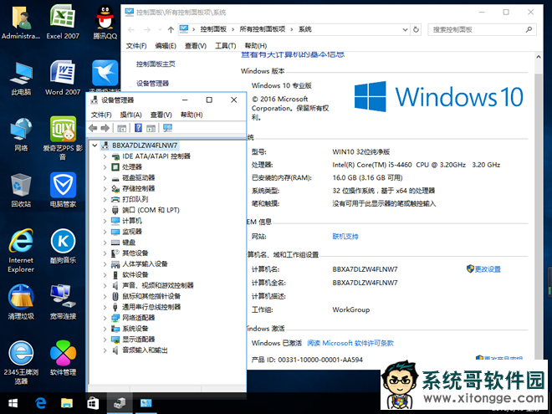Open 帮助(H) menu in Device Manager
Screen dimensions: 552x414
pos(192,115)
